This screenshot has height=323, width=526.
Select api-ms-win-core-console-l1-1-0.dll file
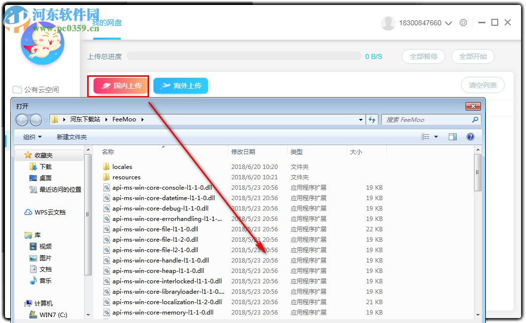tap(158, 187)
